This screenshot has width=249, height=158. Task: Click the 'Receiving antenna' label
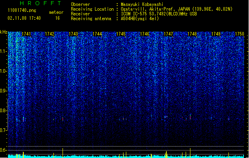coord(91,19)
